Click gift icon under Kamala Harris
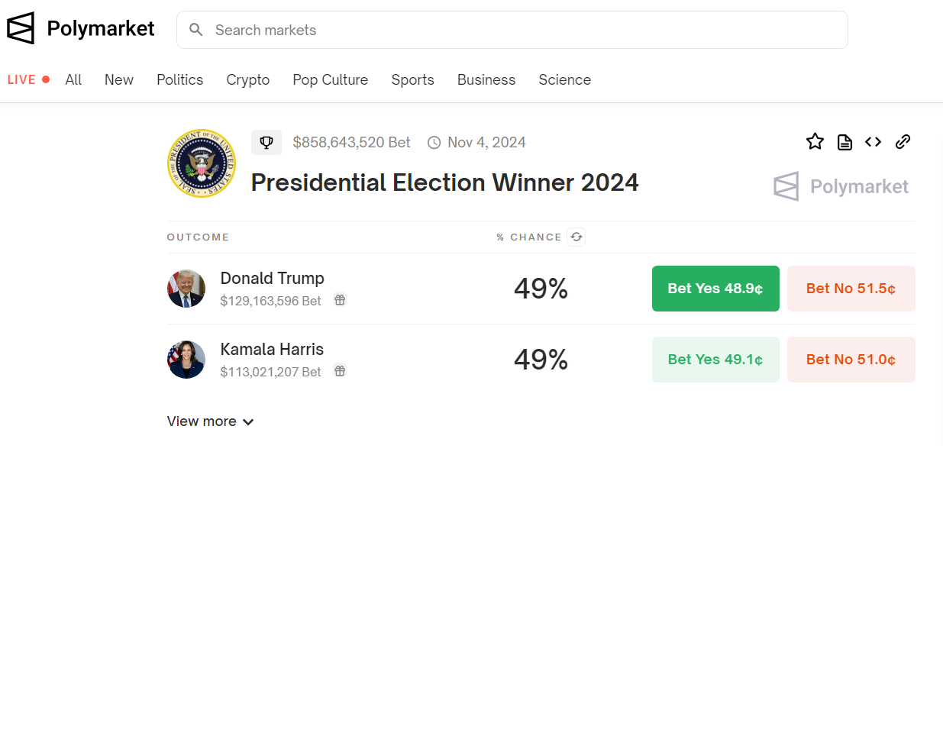This screenshot has height=752, width=943. point(340,371)
